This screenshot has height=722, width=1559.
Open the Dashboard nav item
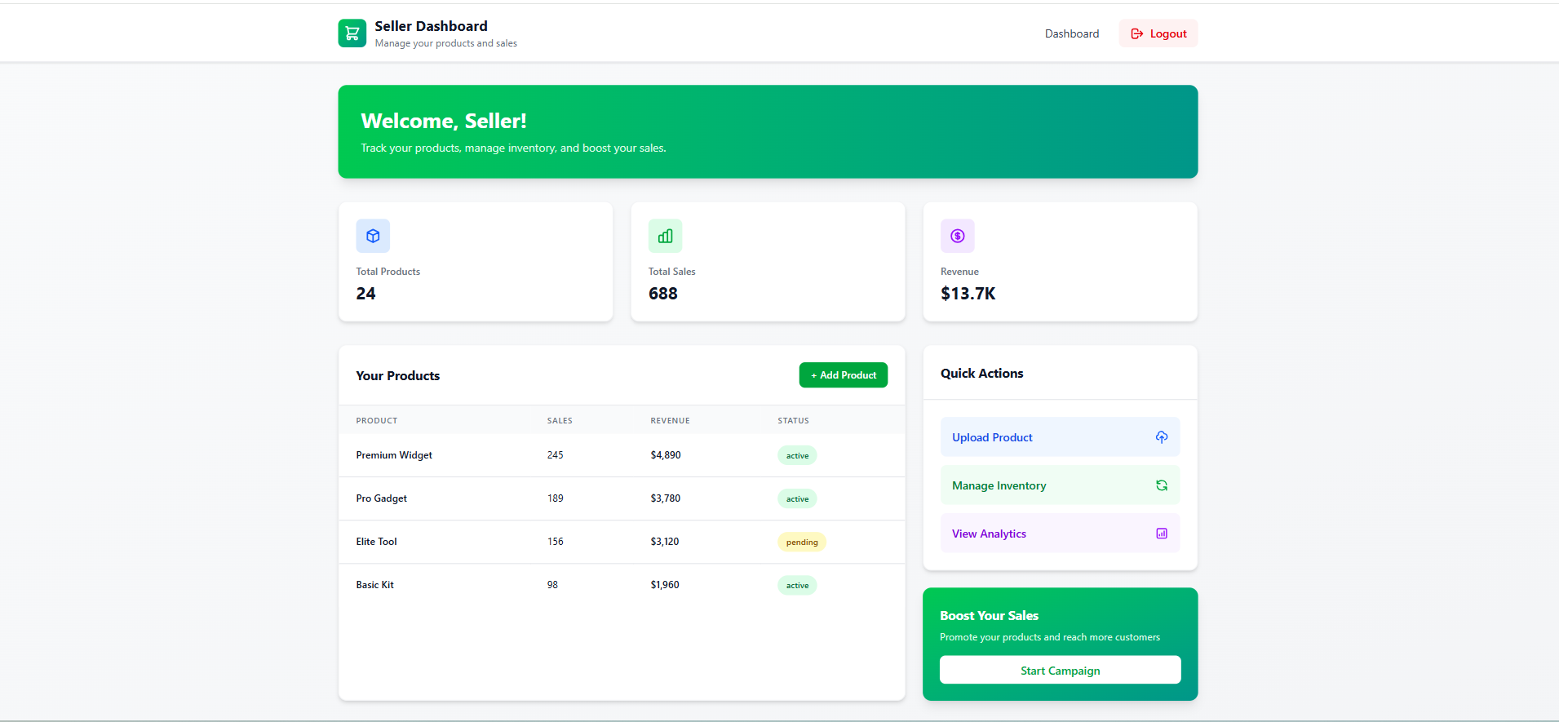point(1071,33)
